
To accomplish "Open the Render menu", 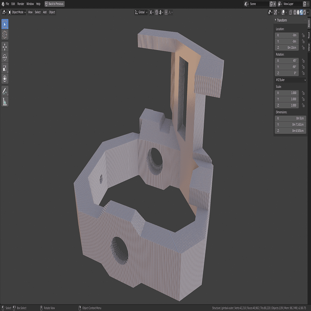I will click(21, 4).
